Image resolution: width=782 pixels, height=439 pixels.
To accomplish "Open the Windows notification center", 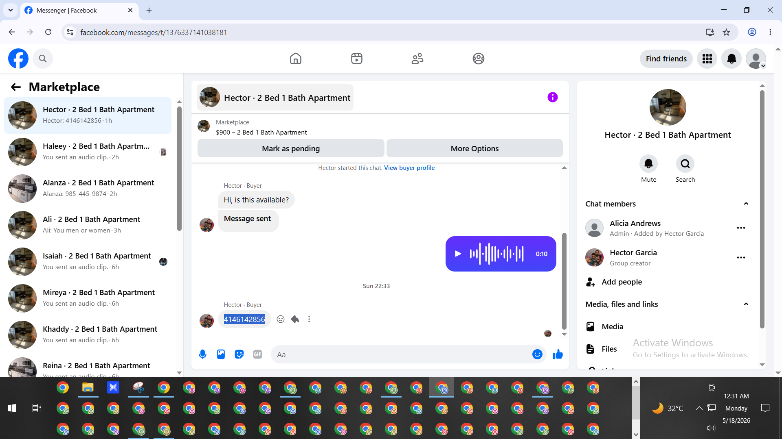I will coord(765,408).
